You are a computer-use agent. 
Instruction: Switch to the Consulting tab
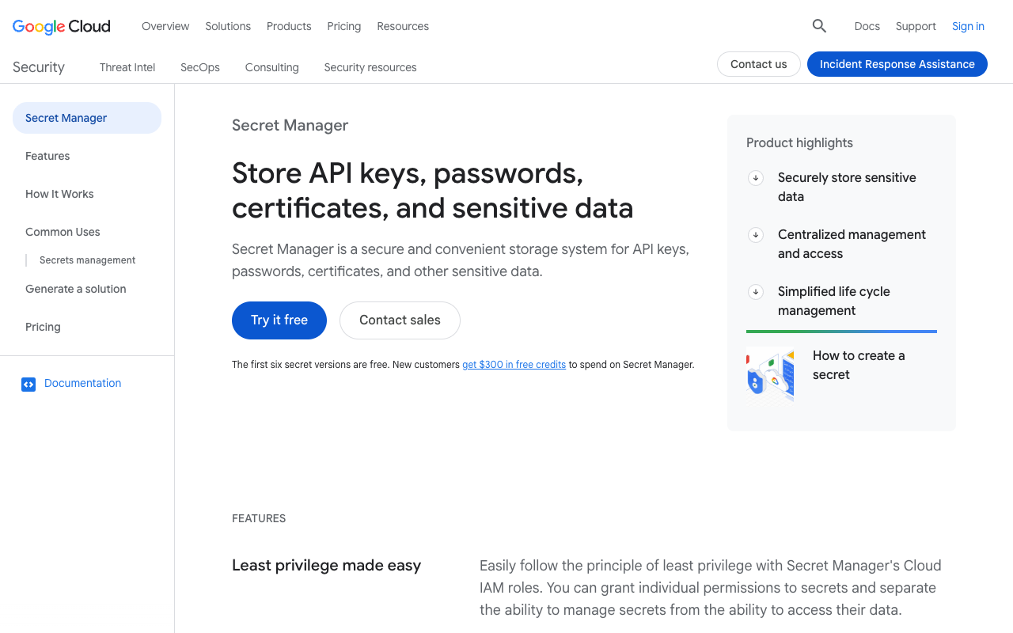coord(272,67)
